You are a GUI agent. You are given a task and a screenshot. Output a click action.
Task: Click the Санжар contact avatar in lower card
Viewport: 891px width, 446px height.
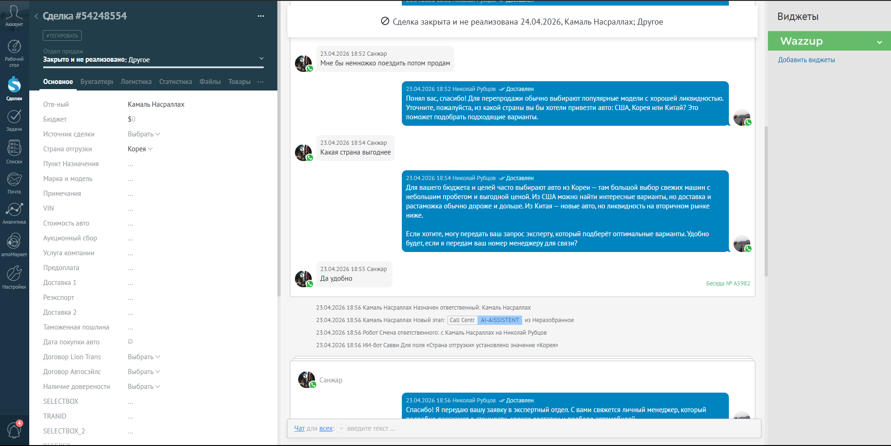[x=307, y=380]
